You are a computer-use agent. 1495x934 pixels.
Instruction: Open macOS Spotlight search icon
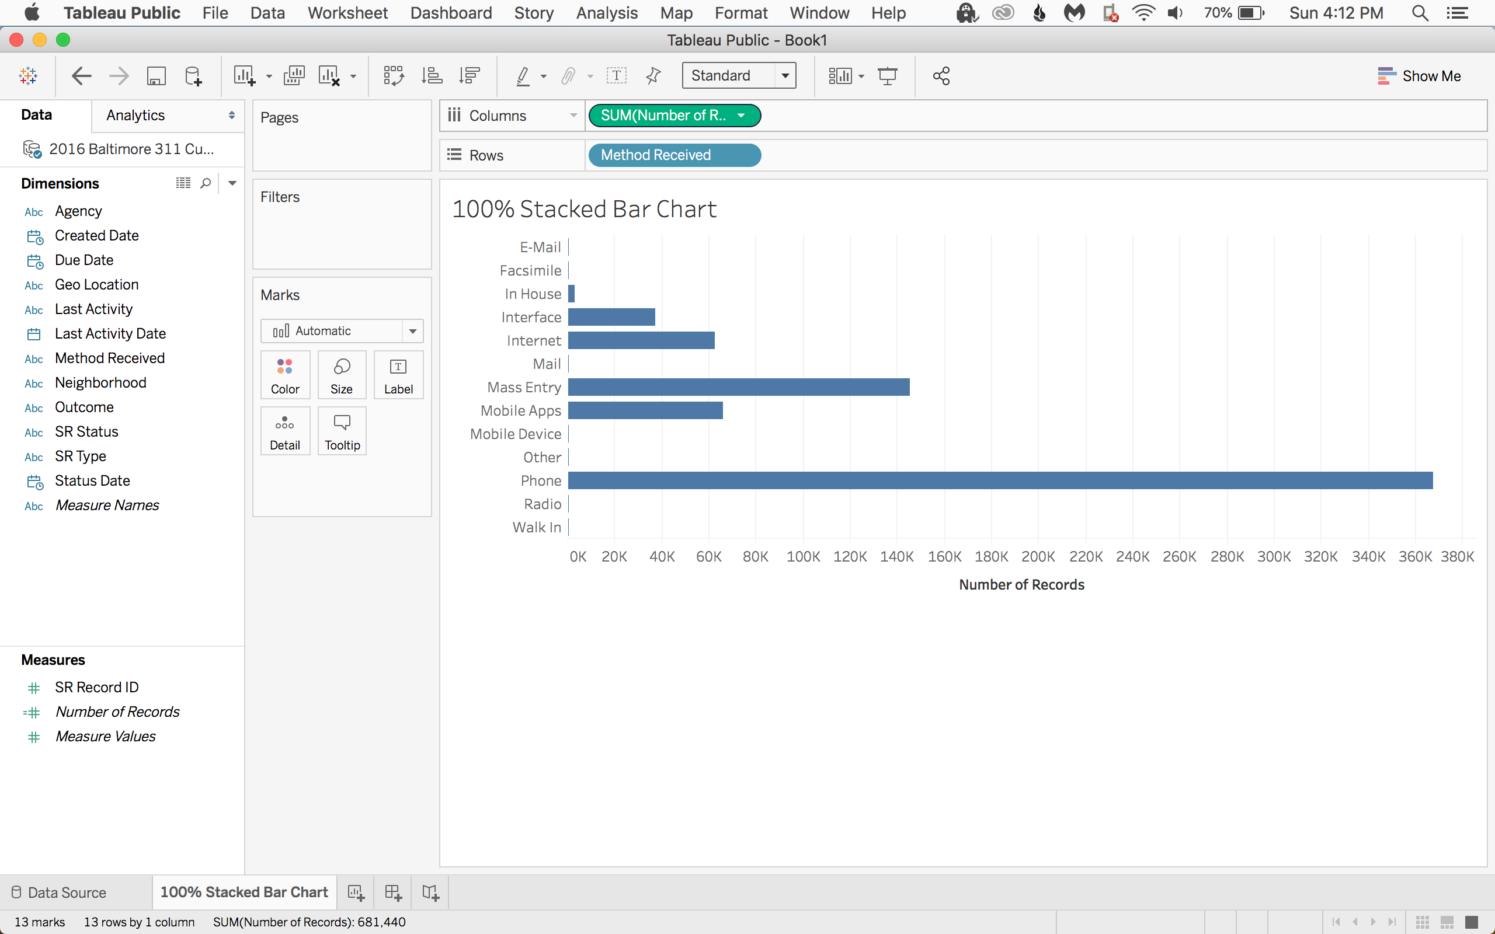[x=1420, y=13]
